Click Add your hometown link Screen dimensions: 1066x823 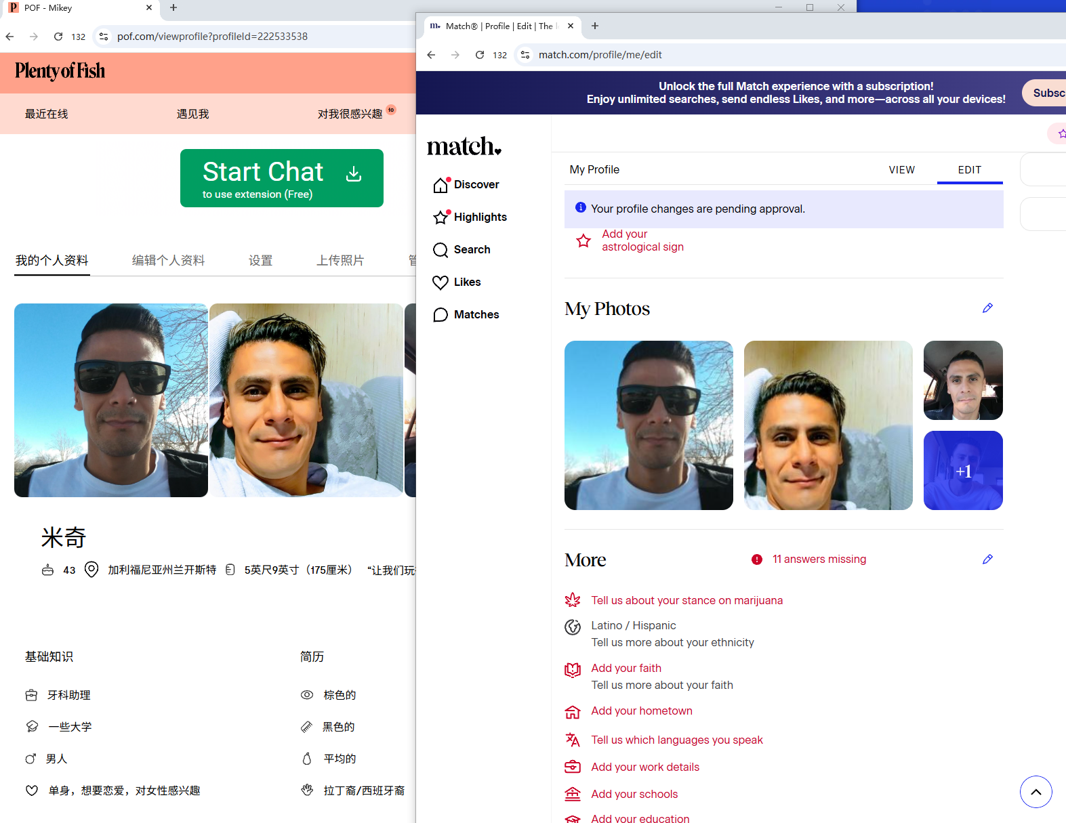641,711
